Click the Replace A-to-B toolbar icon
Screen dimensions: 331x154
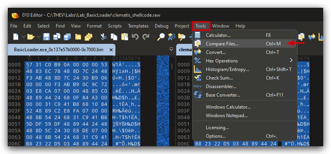pyautogui.click(x=172, y=37)
